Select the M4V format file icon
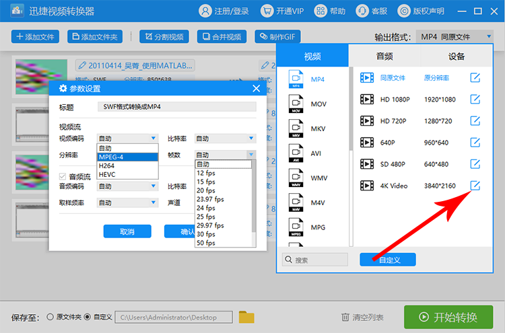The image size is (505, 333). [x=296, y=202]
